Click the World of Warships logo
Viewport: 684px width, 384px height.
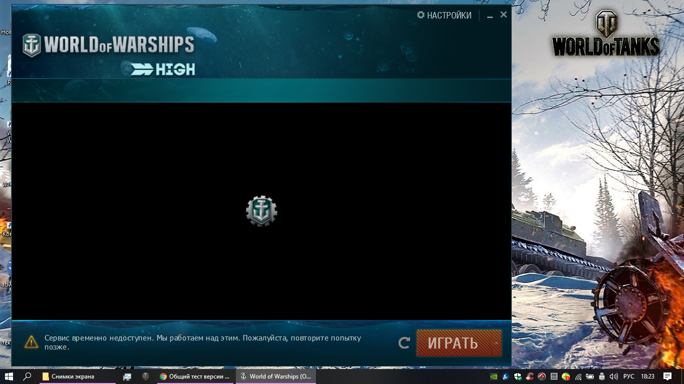click(x=108, y=45)
